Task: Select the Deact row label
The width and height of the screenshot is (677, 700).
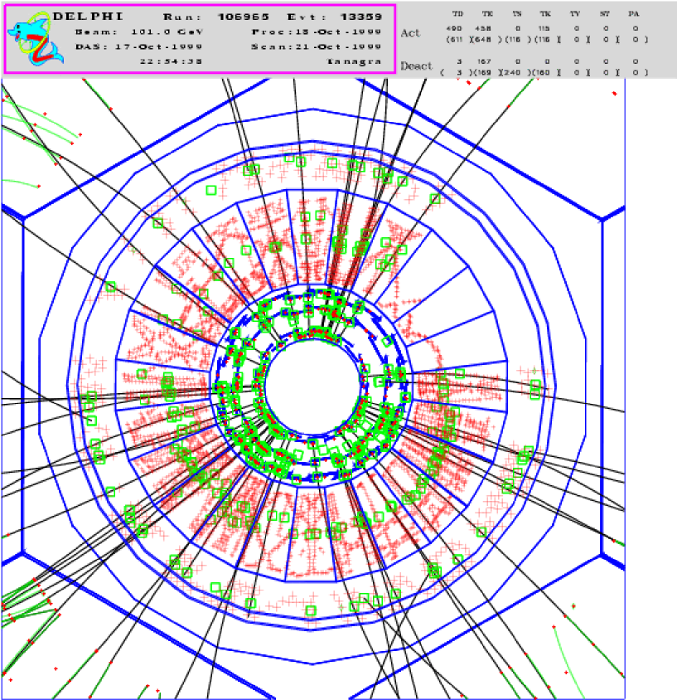Action: [x=416, y=66]
